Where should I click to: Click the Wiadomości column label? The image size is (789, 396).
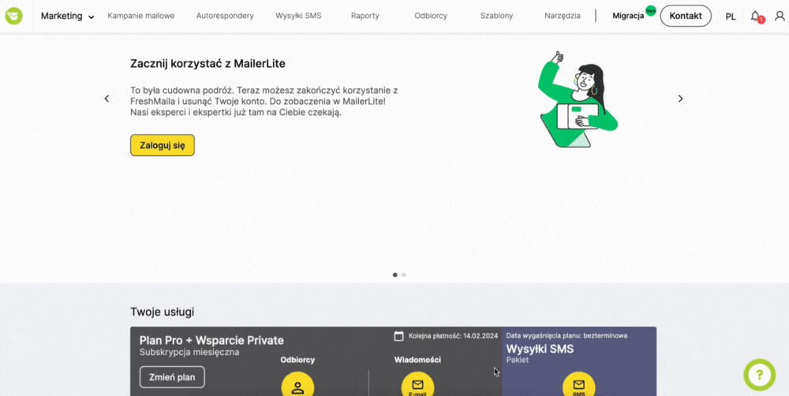tap(417, 360)
